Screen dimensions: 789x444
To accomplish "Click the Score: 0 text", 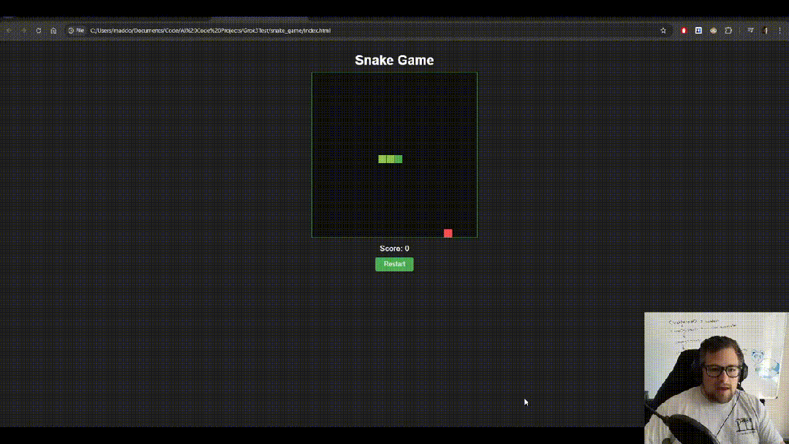I will (394, 249).
